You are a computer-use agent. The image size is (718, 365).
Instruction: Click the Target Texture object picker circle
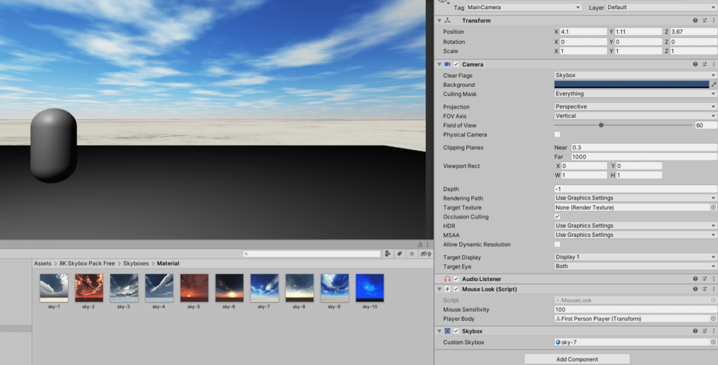coord(713,207)
